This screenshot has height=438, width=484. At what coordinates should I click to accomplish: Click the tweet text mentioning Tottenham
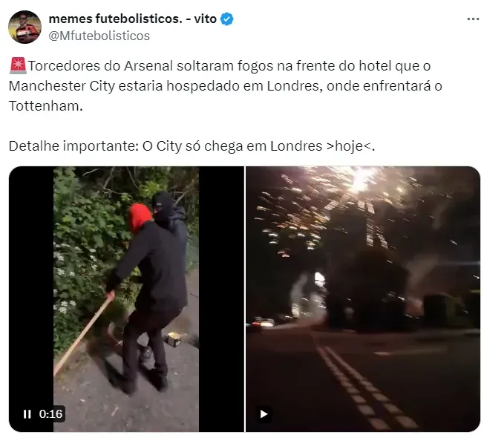(x=45, y=106)
